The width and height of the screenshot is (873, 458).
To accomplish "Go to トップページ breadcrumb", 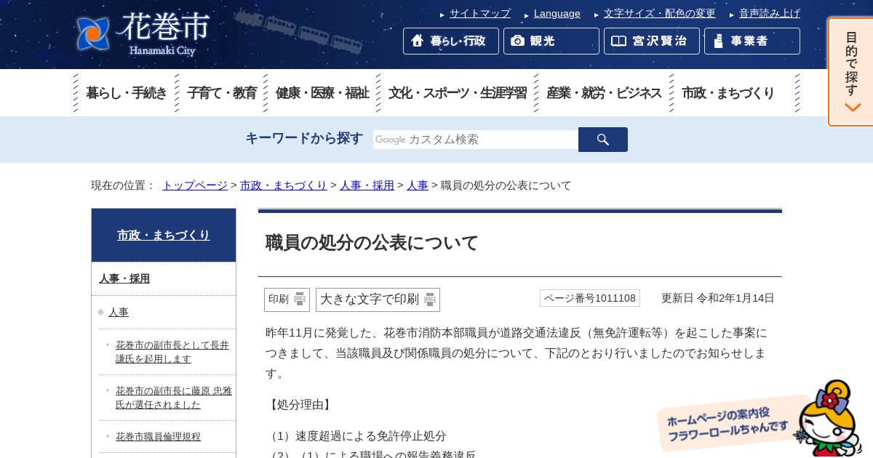I will click(x=195, y=185).
